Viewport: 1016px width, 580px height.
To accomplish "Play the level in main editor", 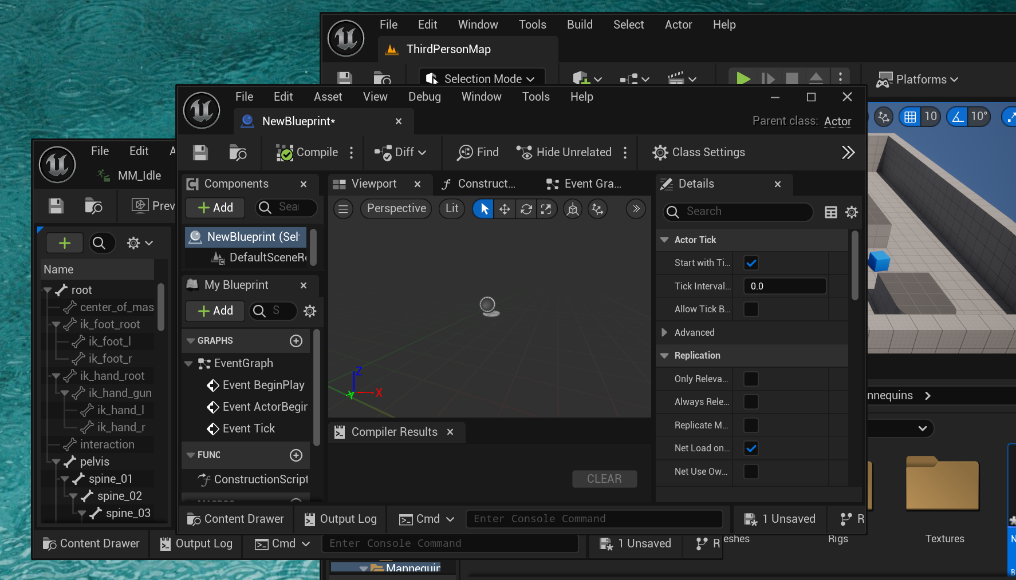I will (x=743, y=79).
